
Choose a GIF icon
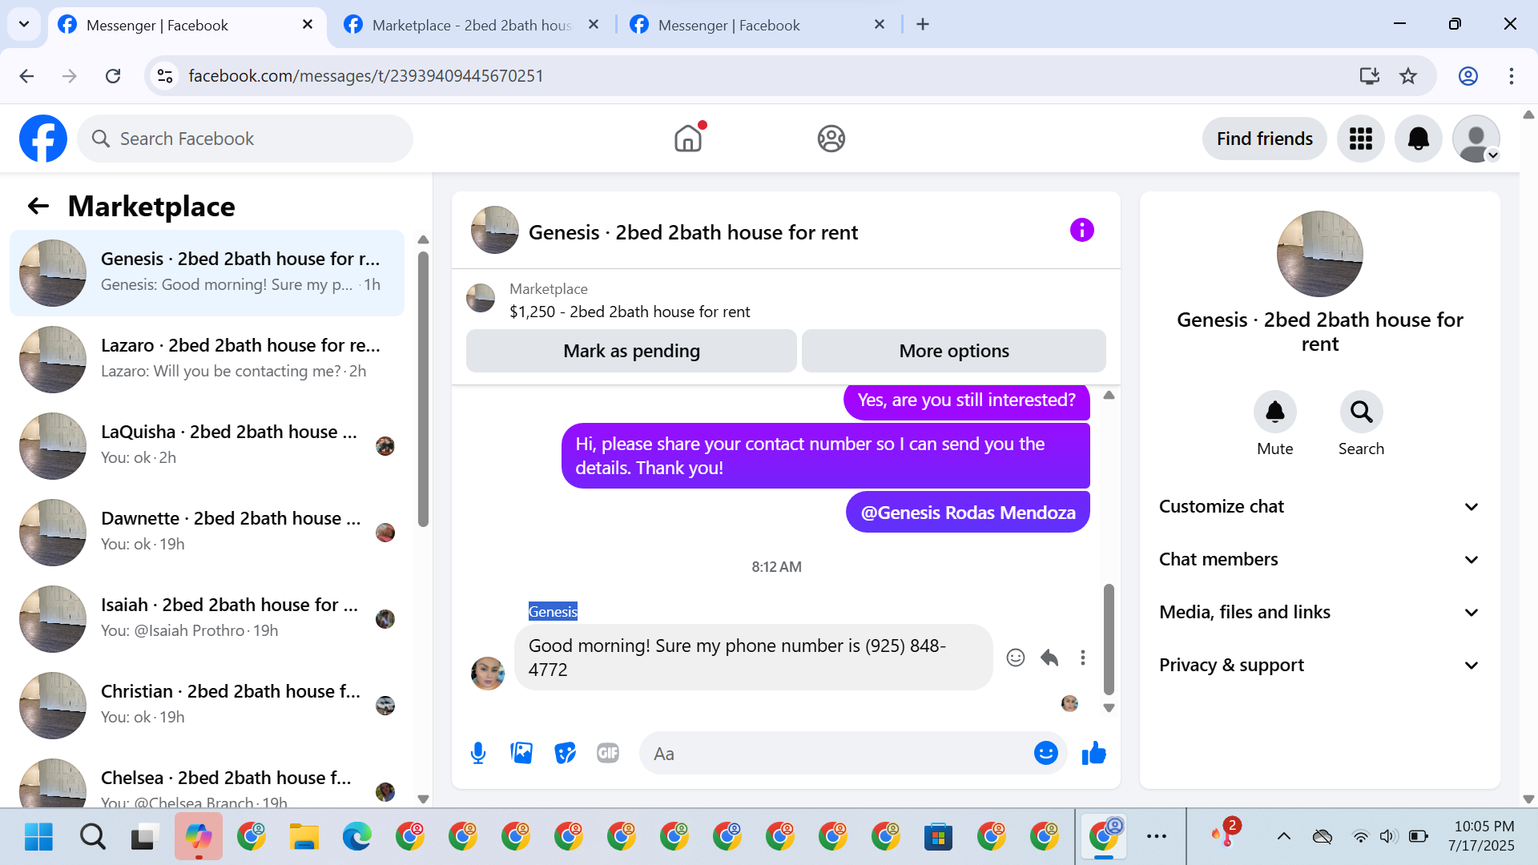coord(608,753)
